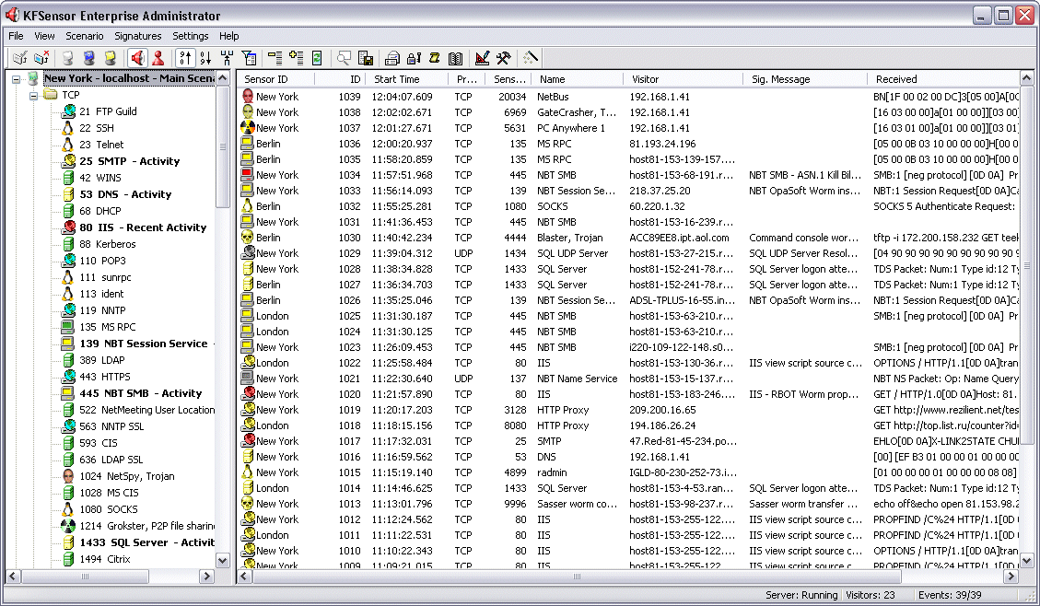This screenshot has height=606, width=1040.
Task: Click the magnifying glass find icon
Action: [x=344, y=58]
